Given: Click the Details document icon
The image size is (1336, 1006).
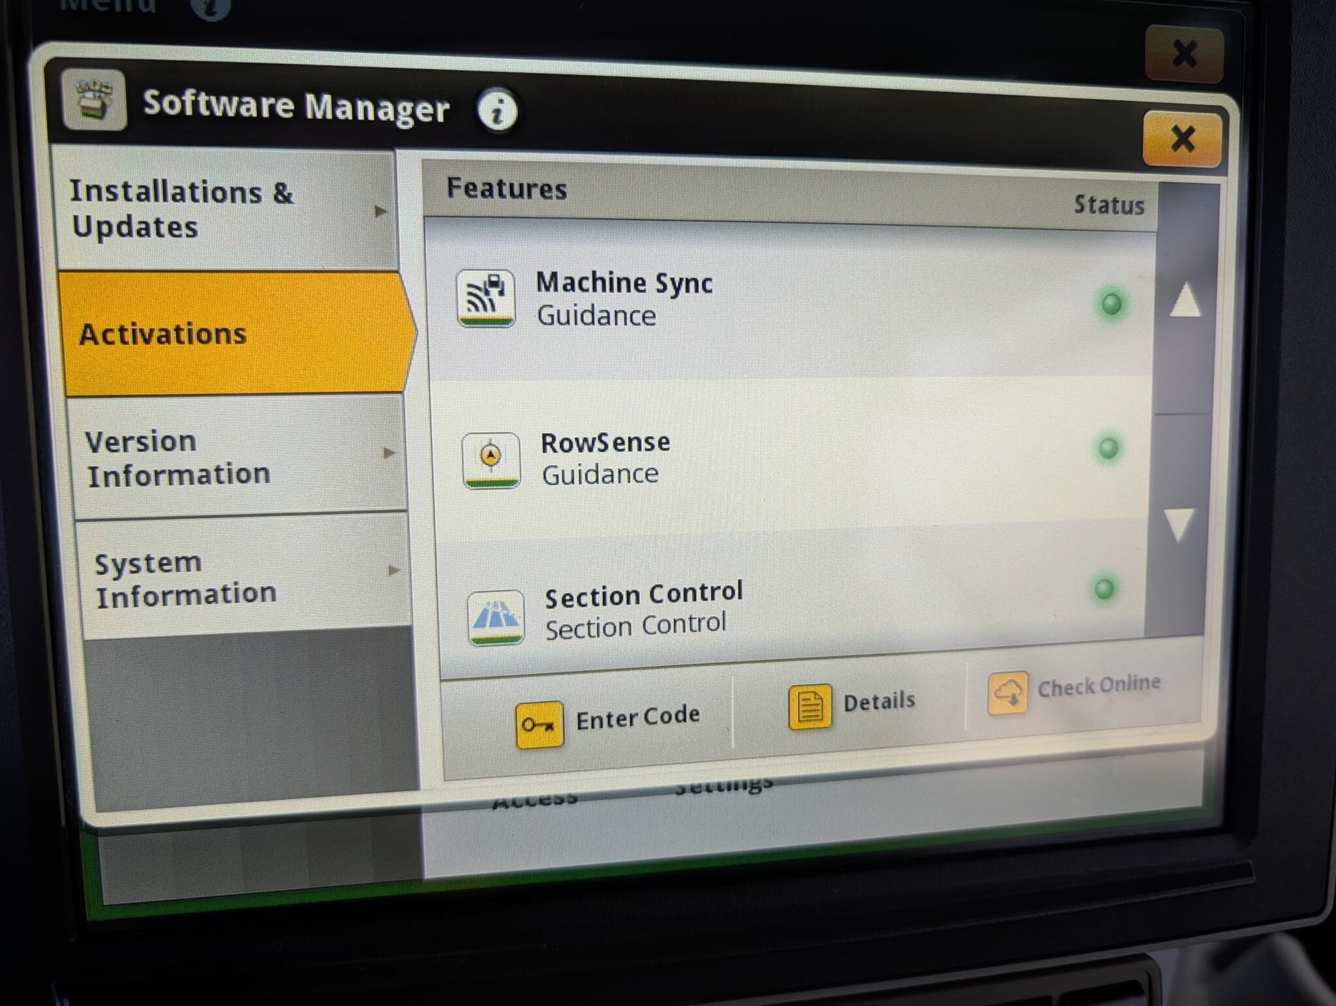Looking at the screenshot, I should tap(810, 707).
